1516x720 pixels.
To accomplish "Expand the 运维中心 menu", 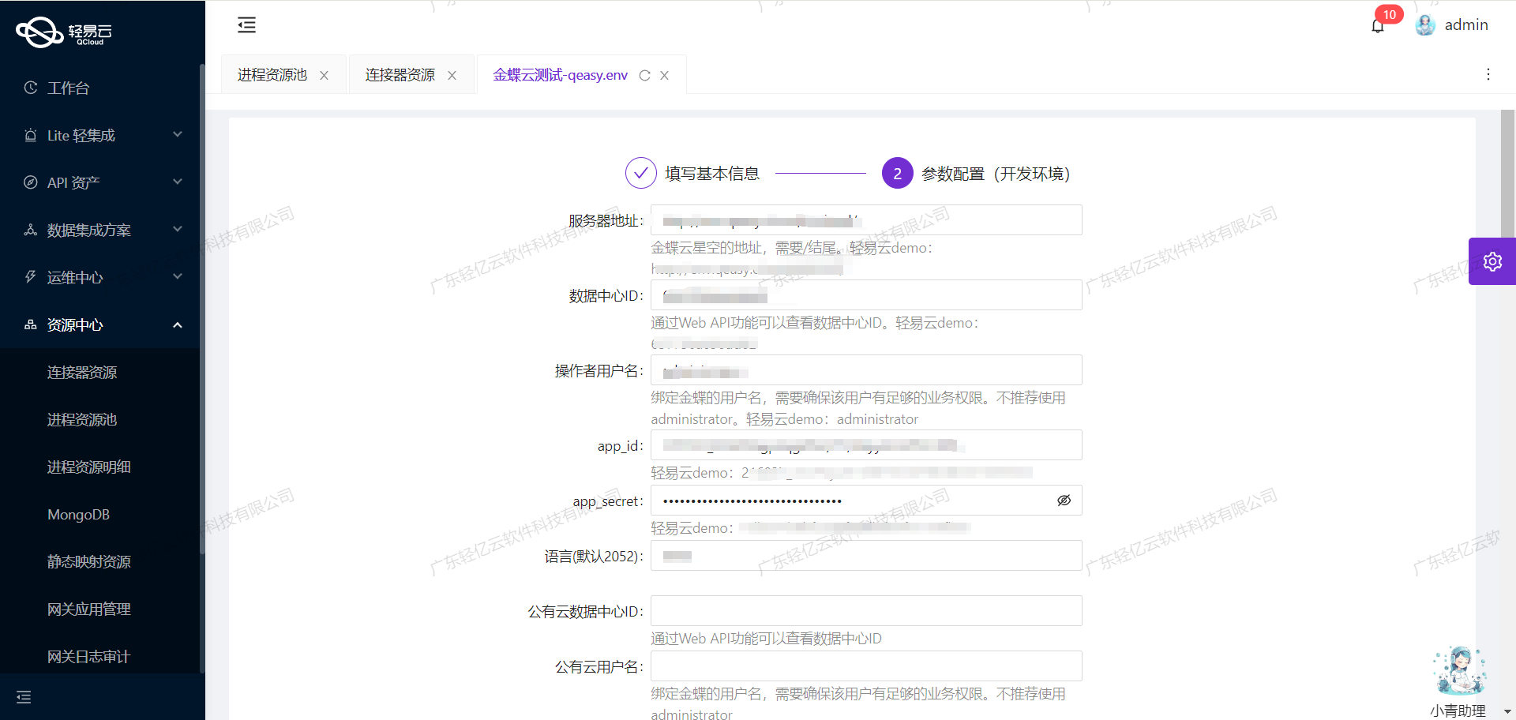I will [x=178, y=277].
